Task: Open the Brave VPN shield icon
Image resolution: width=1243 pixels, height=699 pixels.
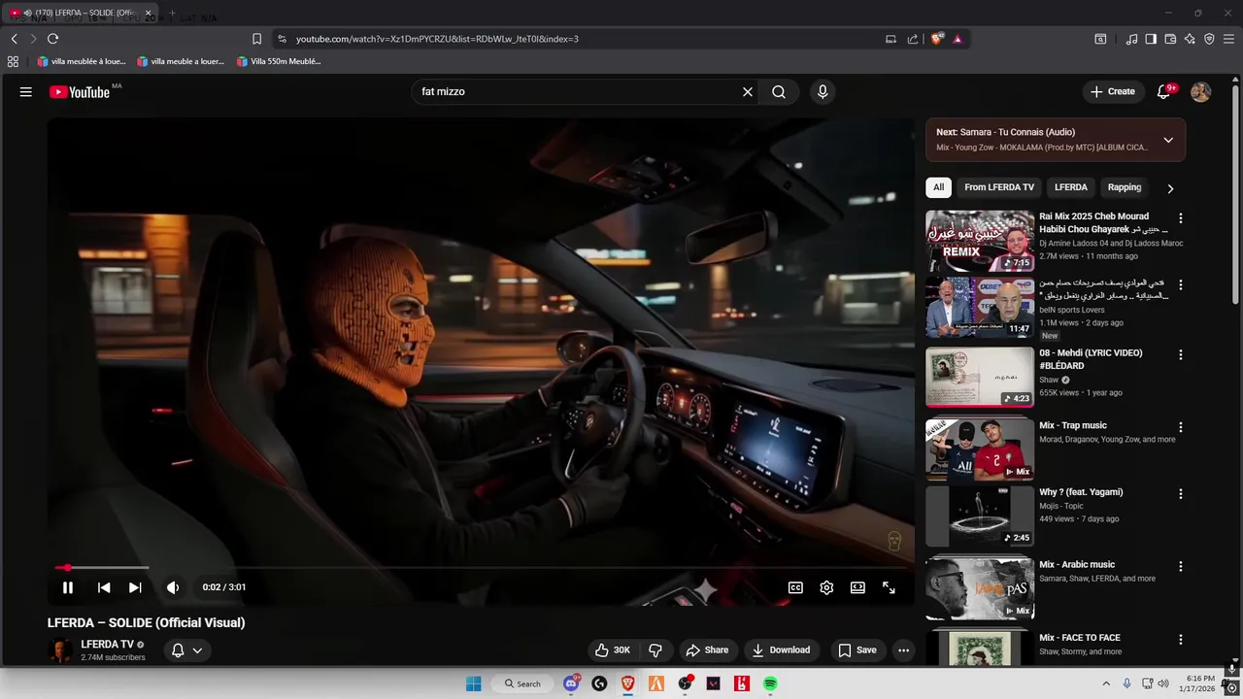Action: [1209, 39]
